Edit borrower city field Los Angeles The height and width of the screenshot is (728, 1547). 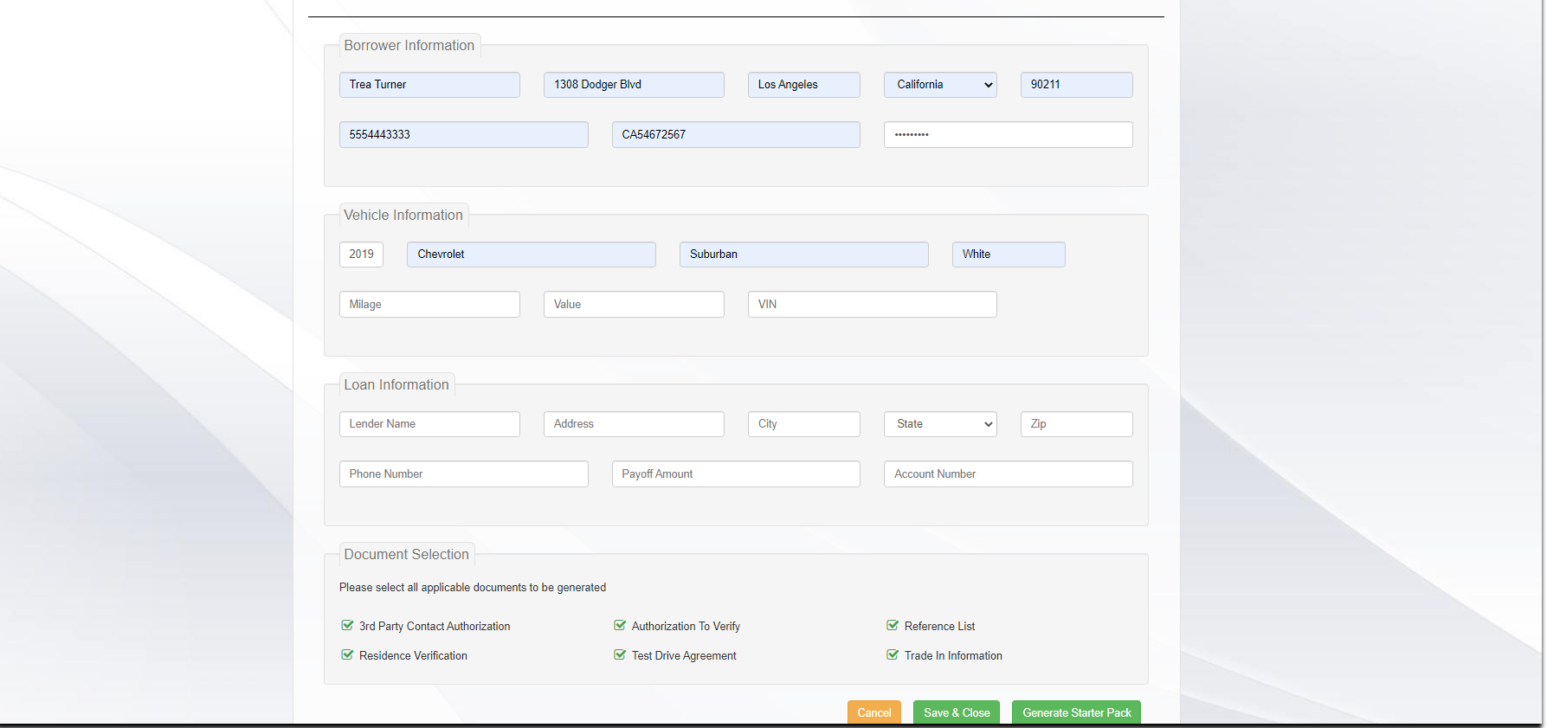pyautogui.click(x=804, y=85)
